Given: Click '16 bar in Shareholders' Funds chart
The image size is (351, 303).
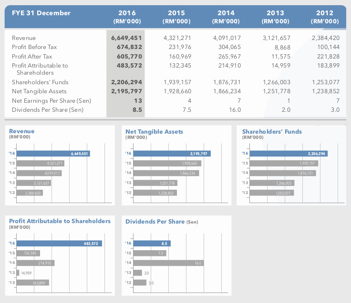Looking at the screenshot, I should tap(289, 154).
